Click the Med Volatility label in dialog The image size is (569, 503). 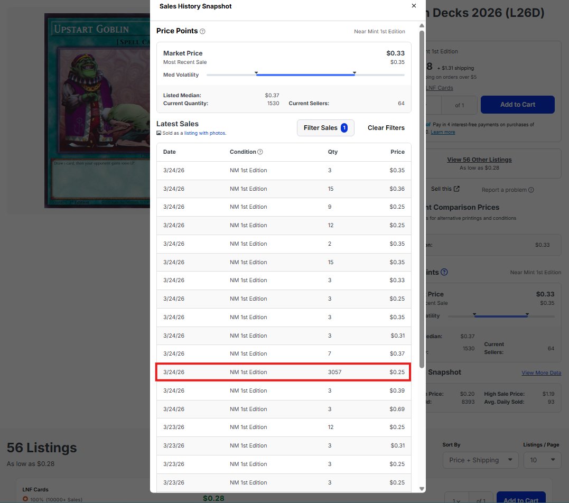click(x=181, y=74)
